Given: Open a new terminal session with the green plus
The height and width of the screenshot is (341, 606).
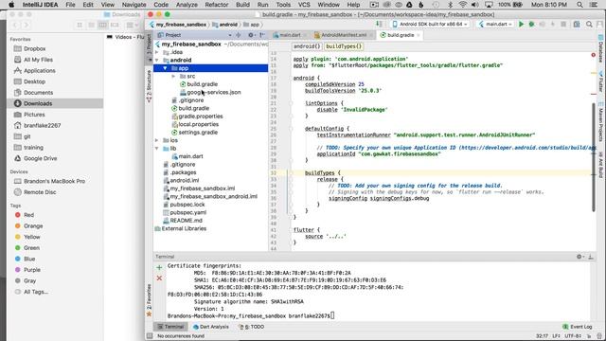Looking at the screenshot, I should 159,267.
